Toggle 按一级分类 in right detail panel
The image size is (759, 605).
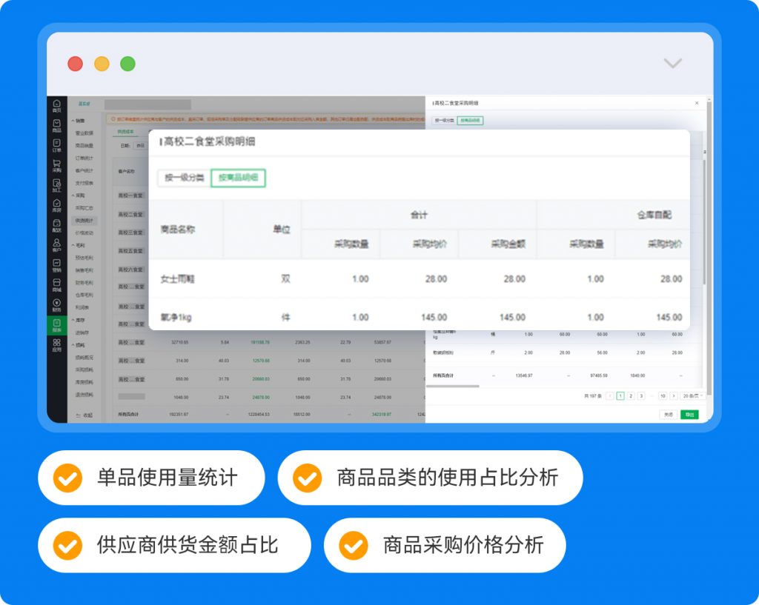coord(444,119)
